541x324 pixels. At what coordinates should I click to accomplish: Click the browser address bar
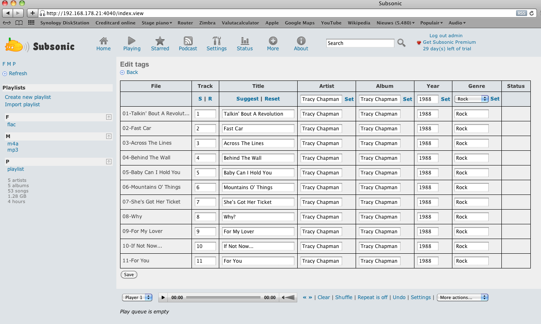276,13
